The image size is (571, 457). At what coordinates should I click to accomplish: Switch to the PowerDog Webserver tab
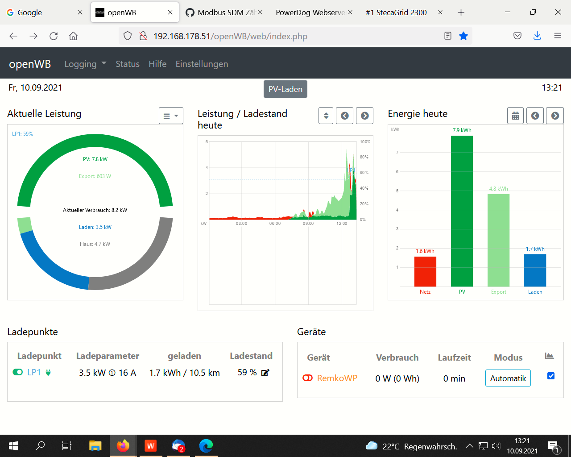point(310,12)
